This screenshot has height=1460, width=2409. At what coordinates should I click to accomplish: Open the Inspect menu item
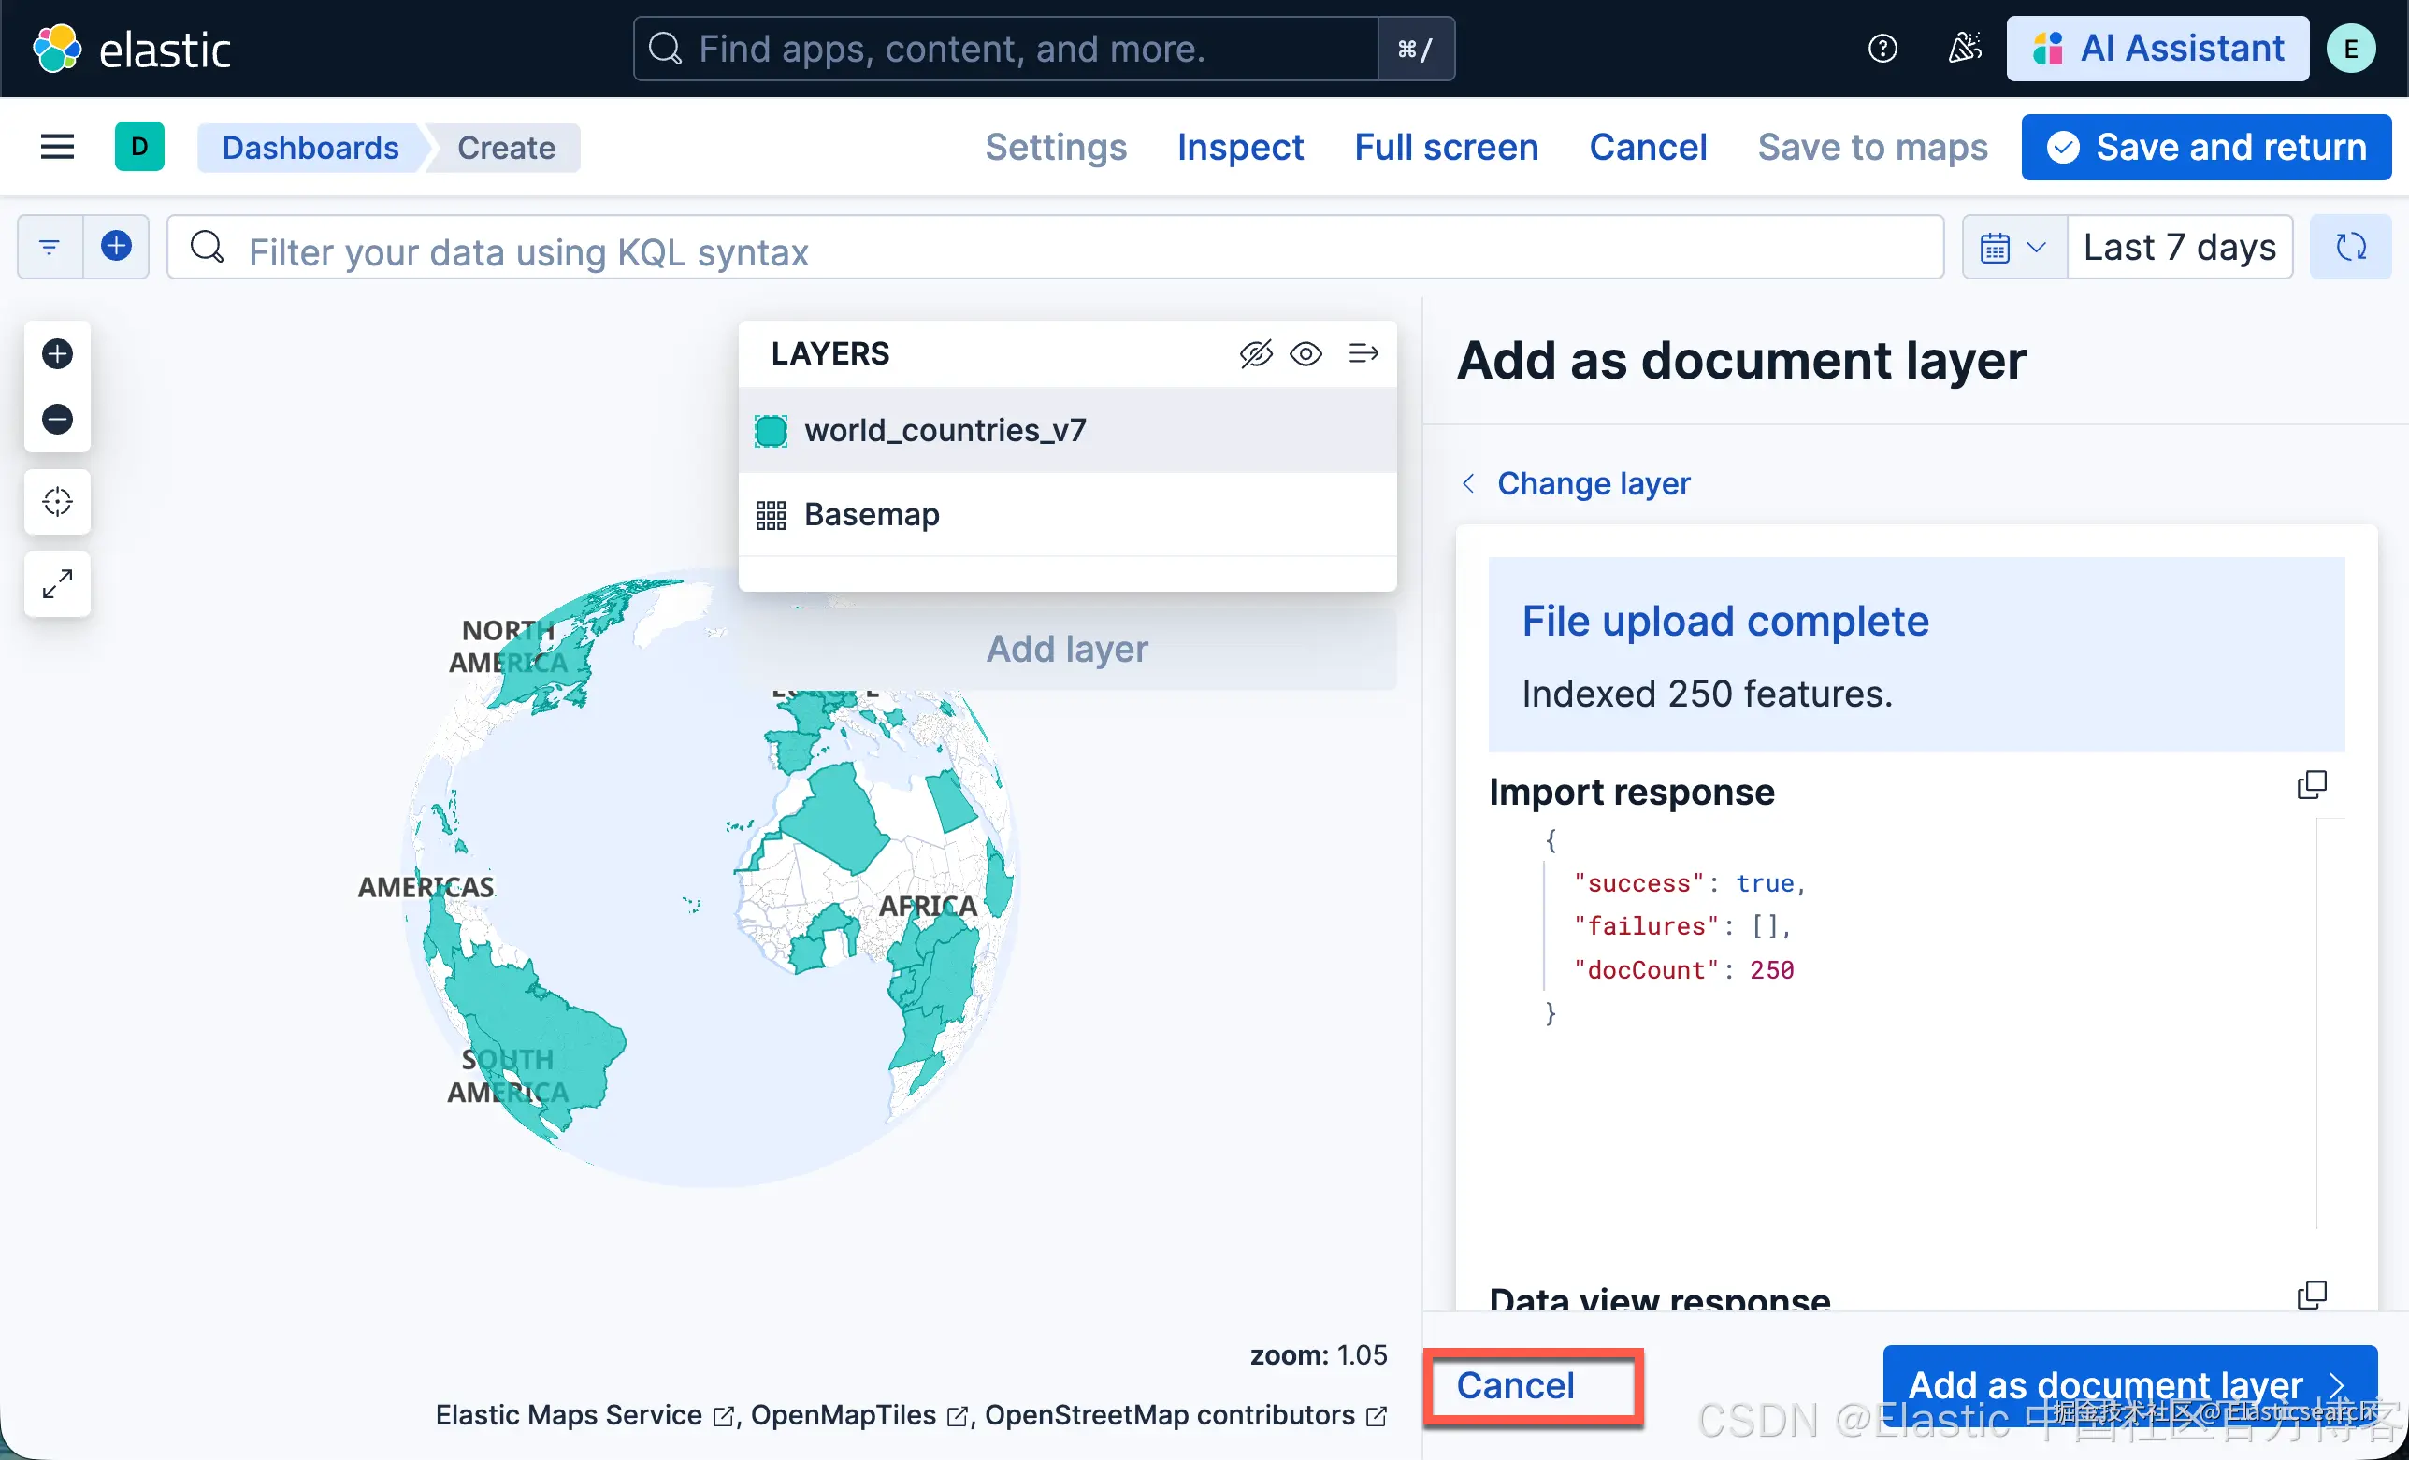pyautogui.click(x=1240, y=147)
